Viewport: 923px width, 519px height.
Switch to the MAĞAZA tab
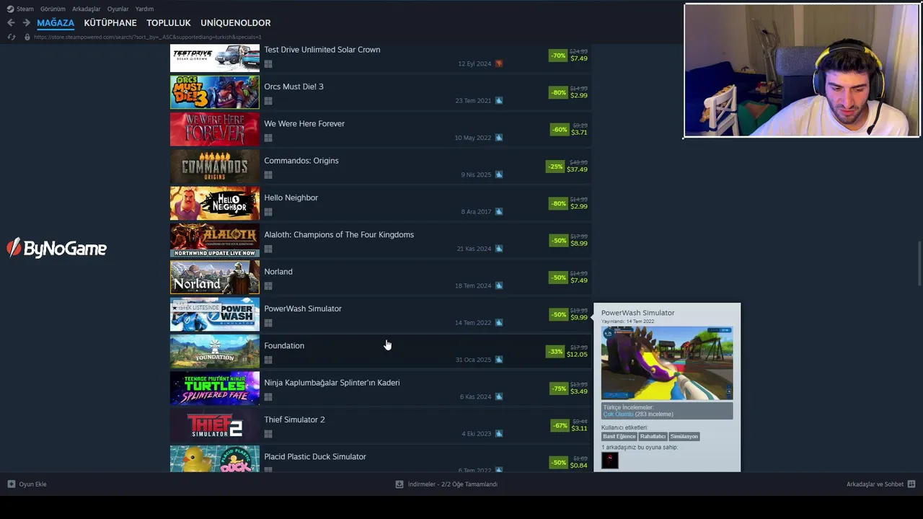[56, 23]
